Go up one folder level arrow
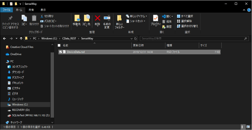 [21, 39]
